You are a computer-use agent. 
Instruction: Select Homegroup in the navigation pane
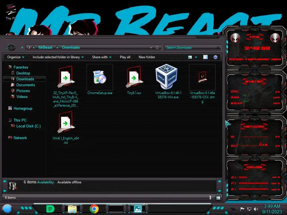point(23,108)
